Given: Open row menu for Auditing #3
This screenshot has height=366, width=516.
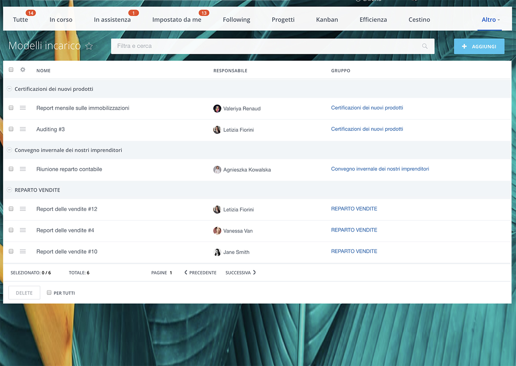Looking at the screenshot, I should click(x=23, y=129).
